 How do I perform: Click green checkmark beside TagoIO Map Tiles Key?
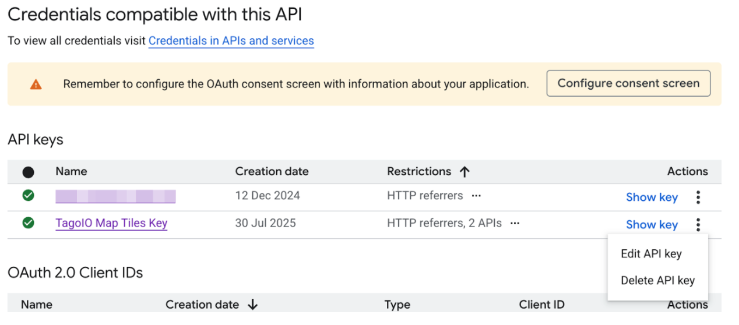(28, 223)
